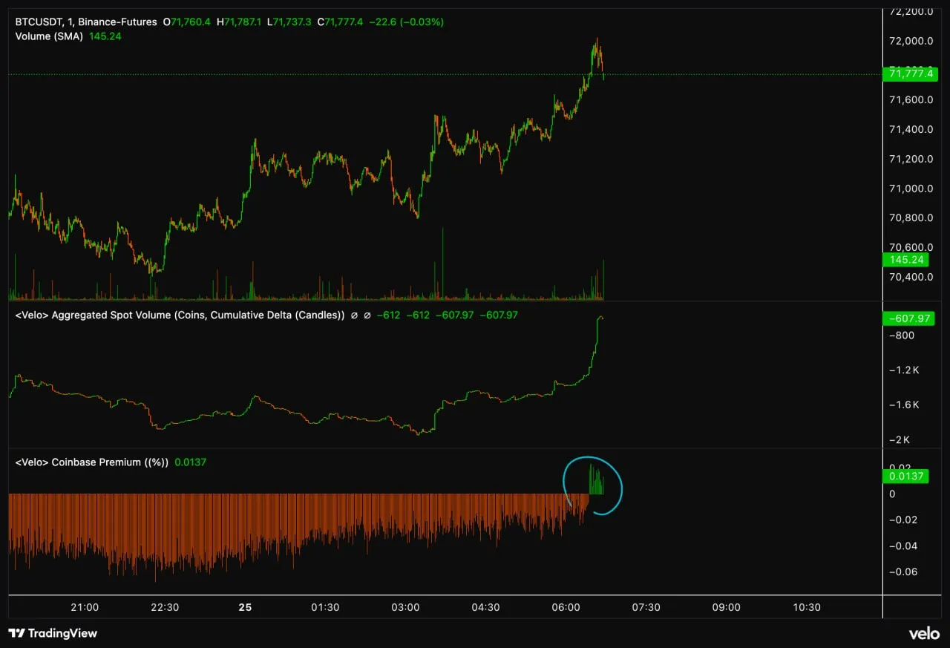Image resolution: width=950 pixels, height=648 pixels.
Task: Select the BTCUSDT Binance-Futures symbol title
Action: [x=85, y=22]
